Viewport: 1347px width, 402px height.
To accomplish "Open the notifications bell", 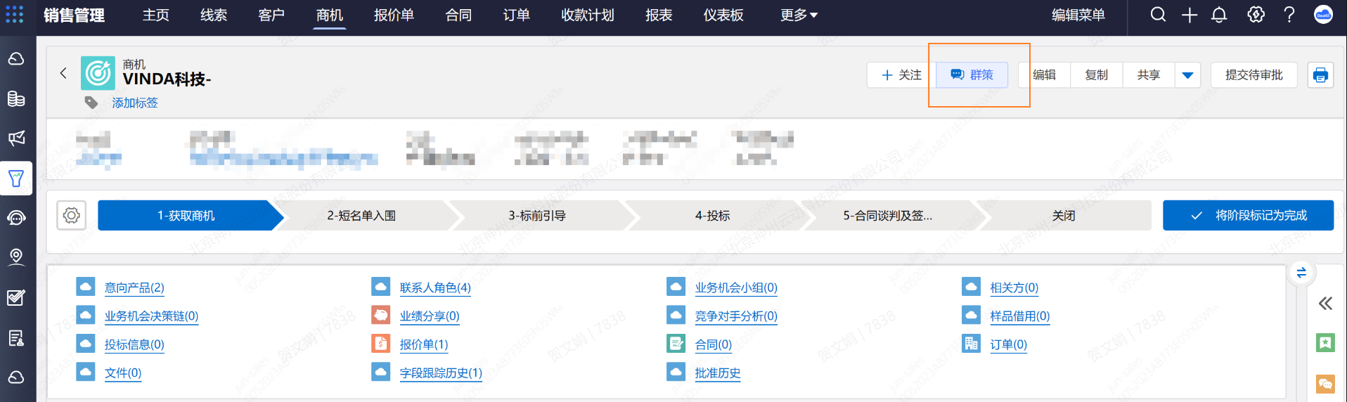I will coord(1219,15).
